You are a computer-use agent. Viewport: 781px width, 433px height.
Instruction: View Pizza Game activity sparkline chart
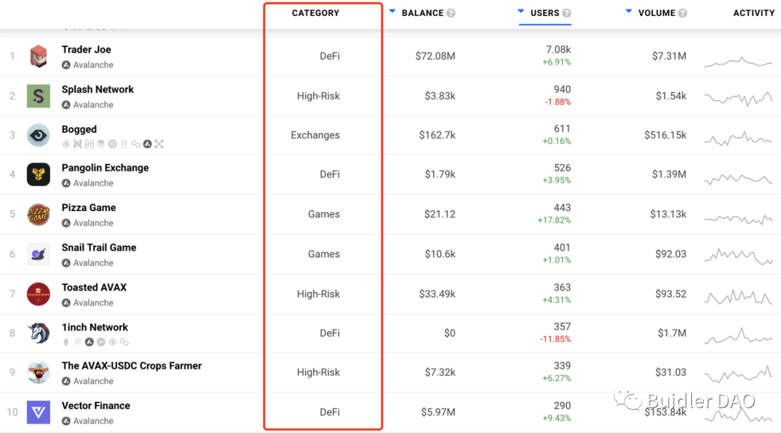[738, 218]
